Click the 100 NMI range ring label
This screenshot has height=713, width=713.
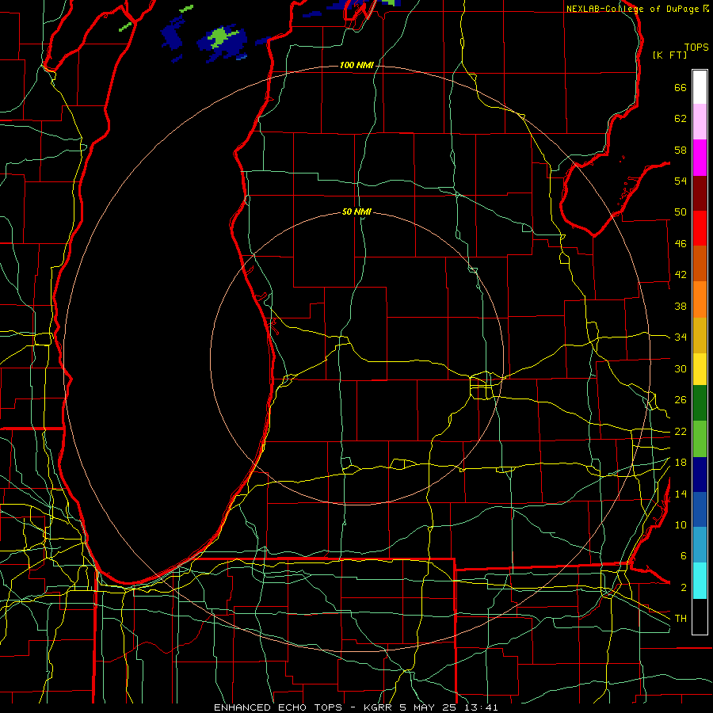pyautogui.click(x=356, y=65)
